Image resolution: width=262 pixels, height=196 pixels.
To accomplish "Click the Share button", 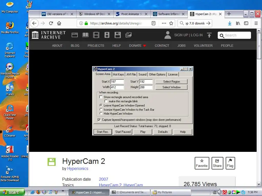I will click(217, 163).
